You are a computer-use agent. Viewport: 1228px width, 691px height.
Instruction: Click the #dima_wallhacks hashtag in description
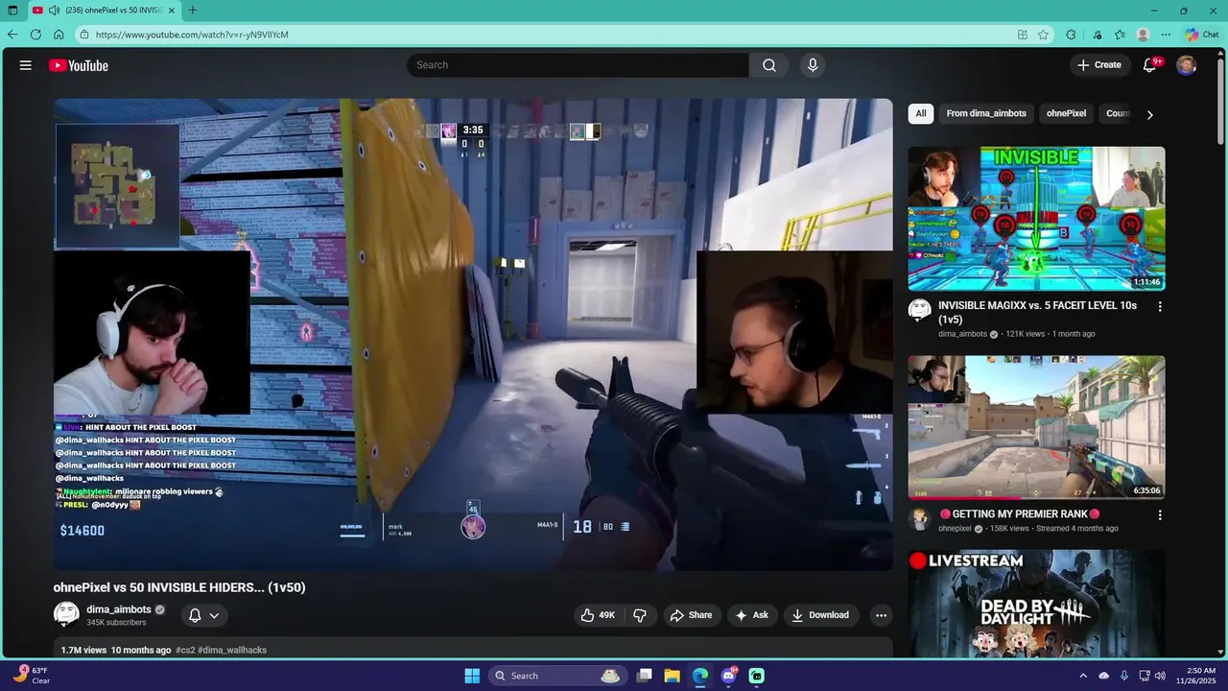point(232,650)
